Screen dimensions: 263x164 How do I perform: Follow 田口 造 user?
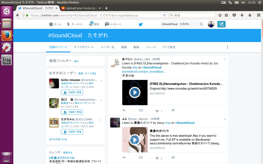[72, 112]
